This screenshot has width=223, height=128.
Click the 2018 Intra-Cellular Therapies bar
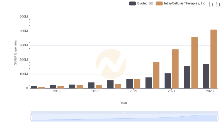[x=118, y=86]
